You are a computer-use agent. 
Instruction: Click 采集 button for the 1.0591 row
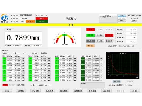[x=49, y=59]
